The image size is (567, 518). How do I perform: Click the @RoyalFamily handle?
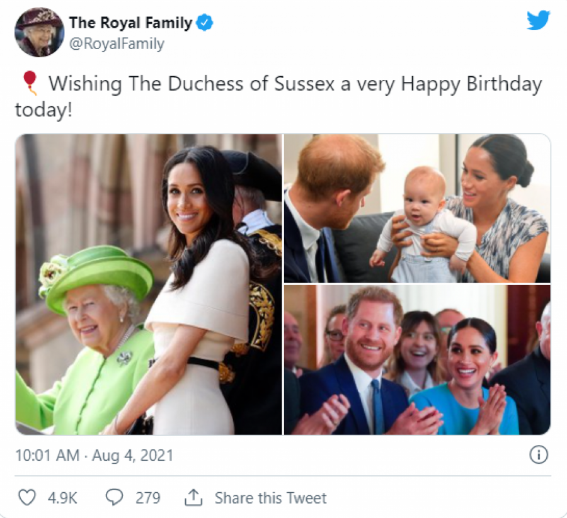117,43
